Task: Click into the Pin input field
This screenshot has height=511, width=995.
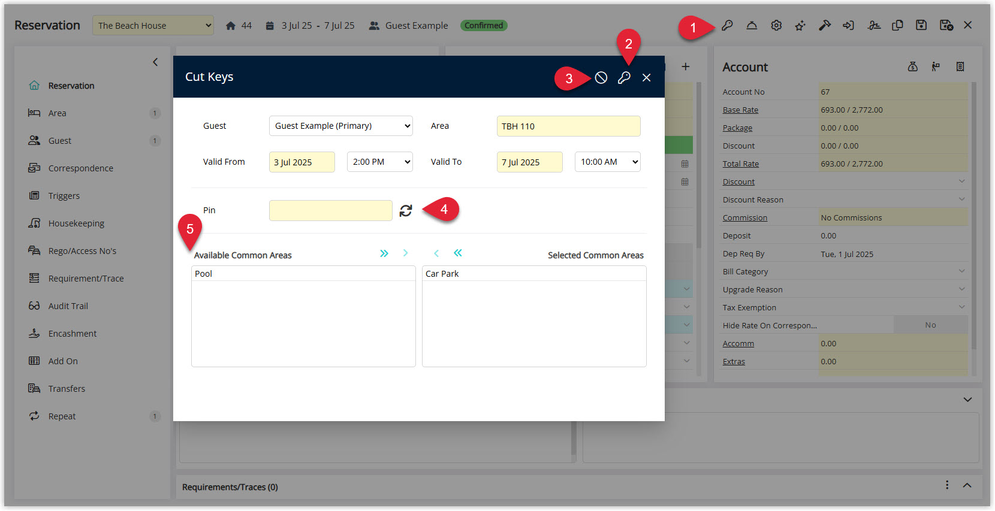Action: pos(330,210)
